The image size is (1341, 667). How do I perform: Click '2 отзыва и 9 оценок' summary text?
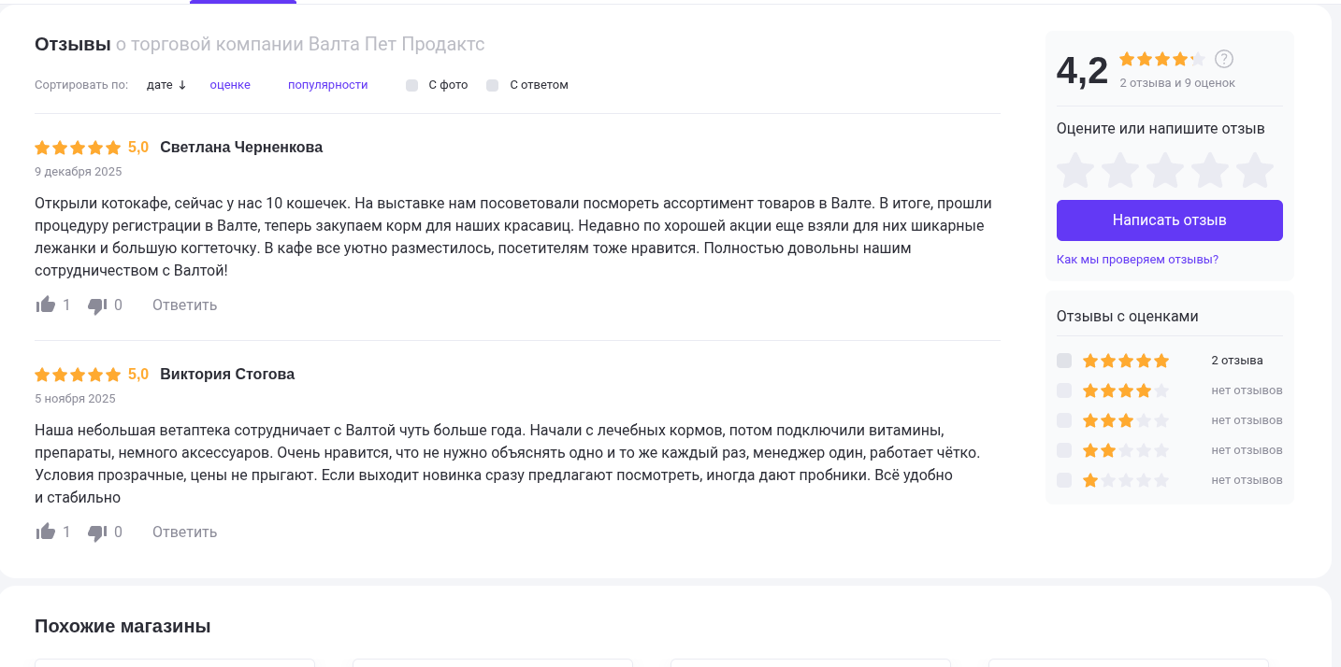[1177, 83]
